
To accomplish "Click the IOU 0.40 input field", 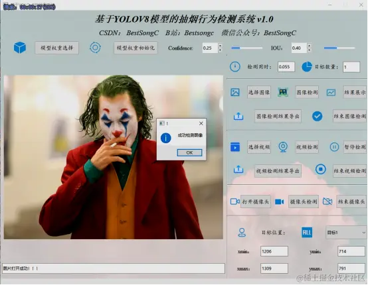I will 299,48.
